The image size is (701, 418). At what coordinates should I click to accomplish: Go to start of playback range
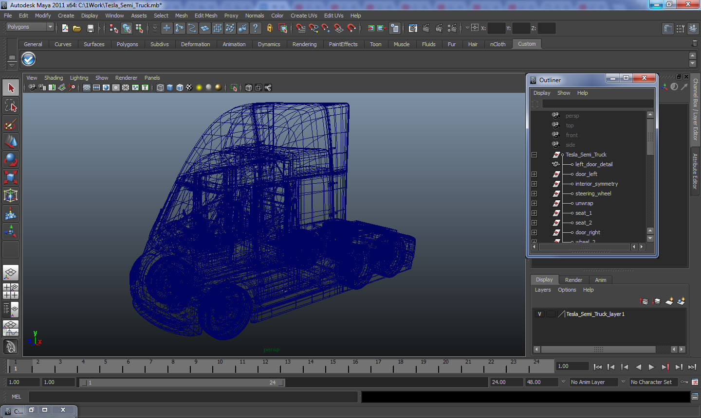tap(598, 367)
